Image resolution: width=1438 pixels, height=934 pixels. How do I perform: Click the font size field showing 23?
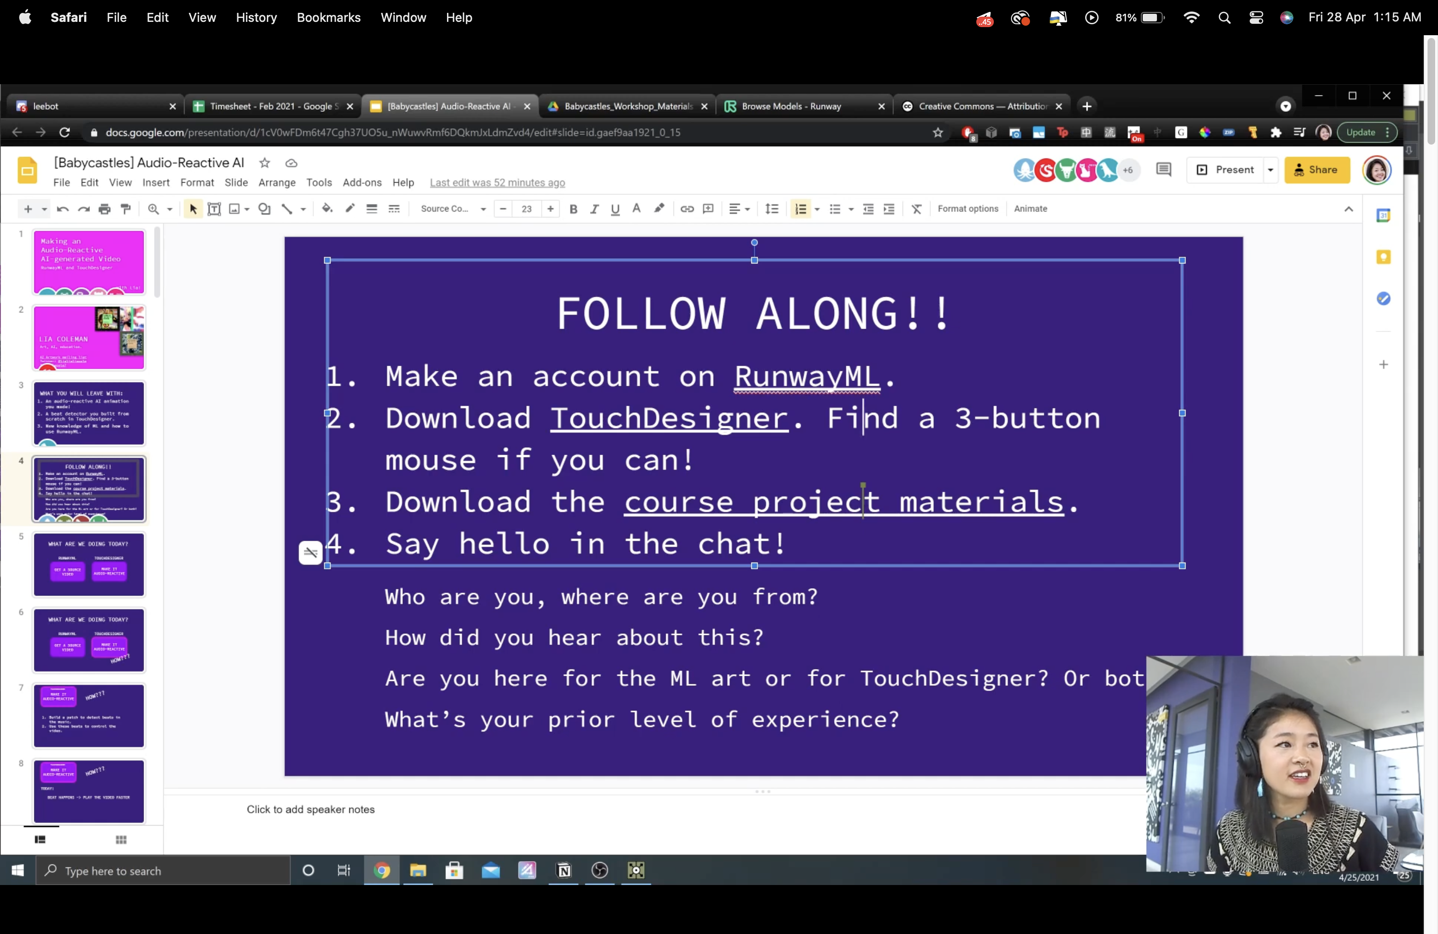(527, 209)
